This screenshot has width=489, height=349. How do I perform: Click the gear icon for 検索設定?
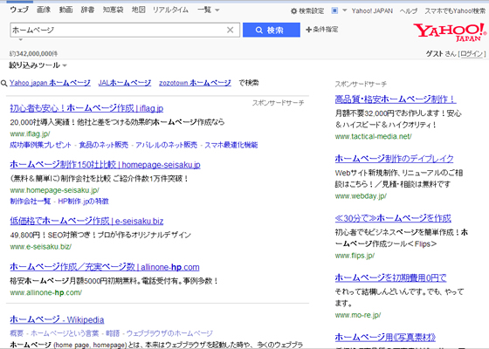tap(293, 11)
